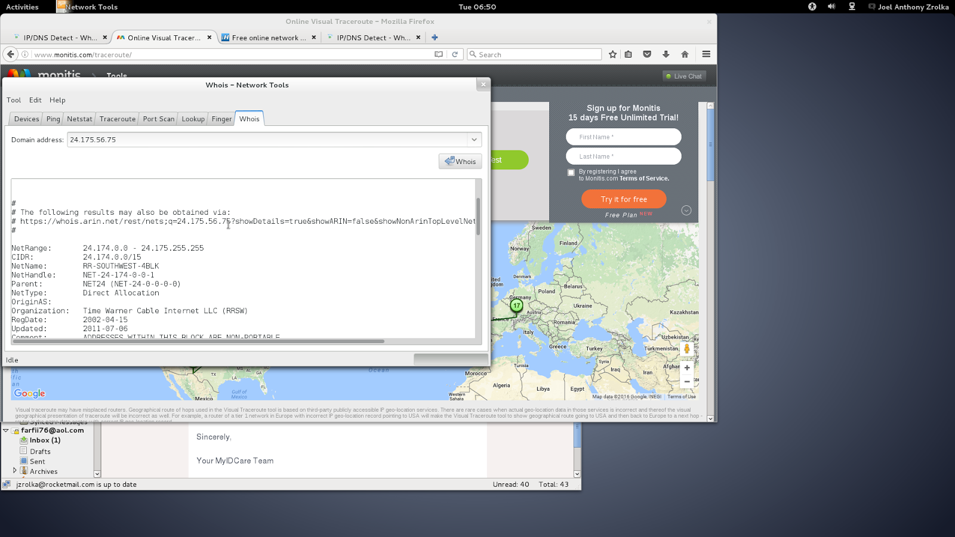This screenshot has height=537, width=955.
Task: Switch to Free online network browser tab
Action: [269, 38]
